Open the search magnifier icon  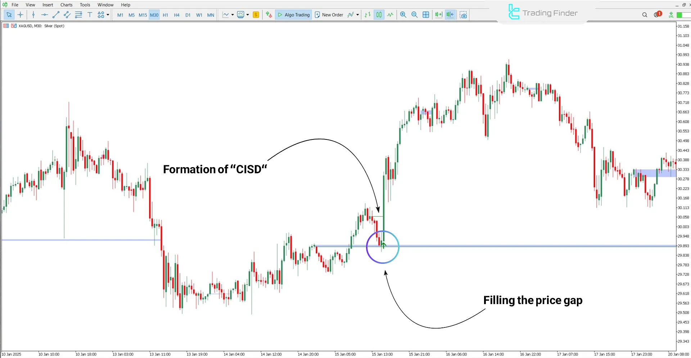(645, 15)
